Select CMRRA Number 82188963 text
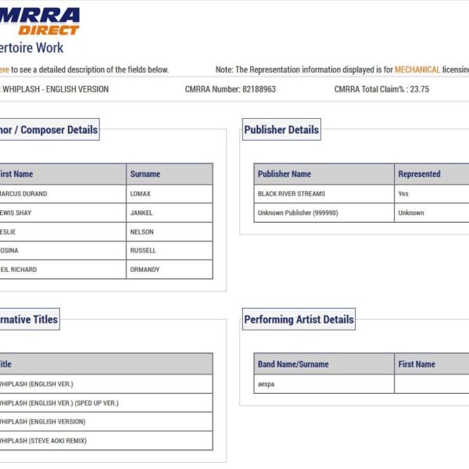469x469 pixels. (x=231, y=89)
